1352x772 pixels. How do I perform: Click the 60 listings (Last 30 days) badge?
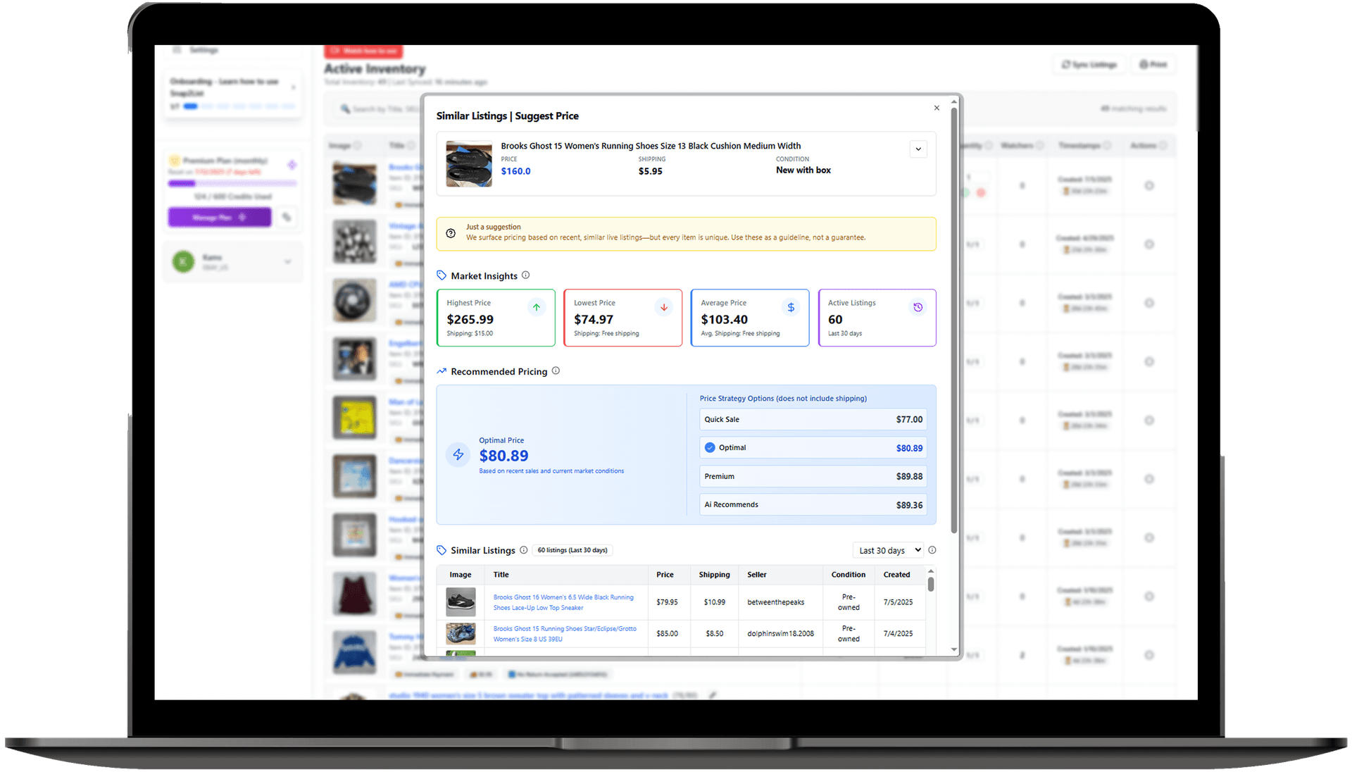(572, 550)
